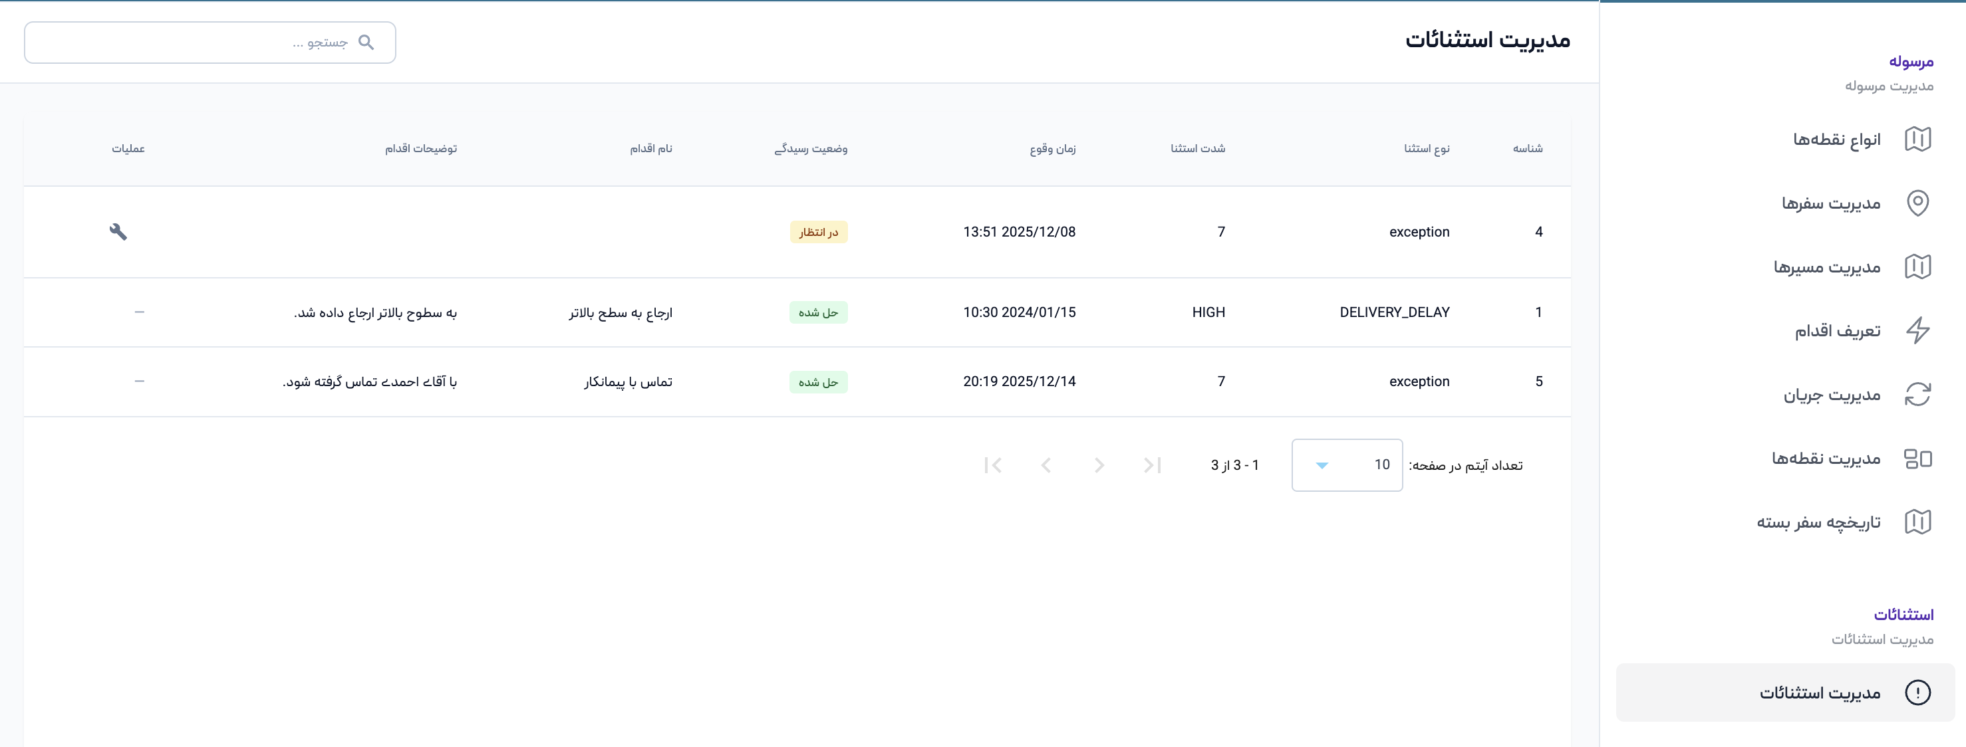The image size is (1966, 747).
Task: Click the location pin icon for مدیریت سفرها
Action: [1917, 203]
